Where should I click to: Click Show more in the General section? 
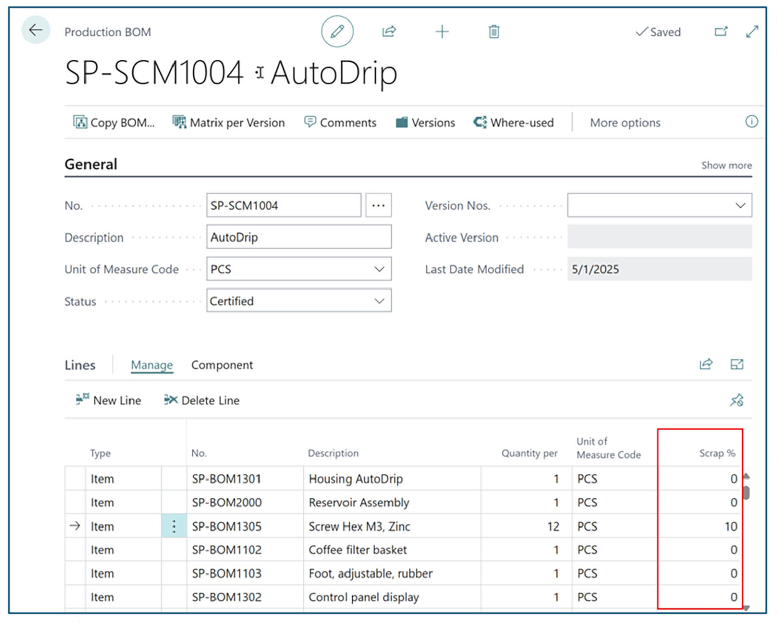tap(726, 165)
